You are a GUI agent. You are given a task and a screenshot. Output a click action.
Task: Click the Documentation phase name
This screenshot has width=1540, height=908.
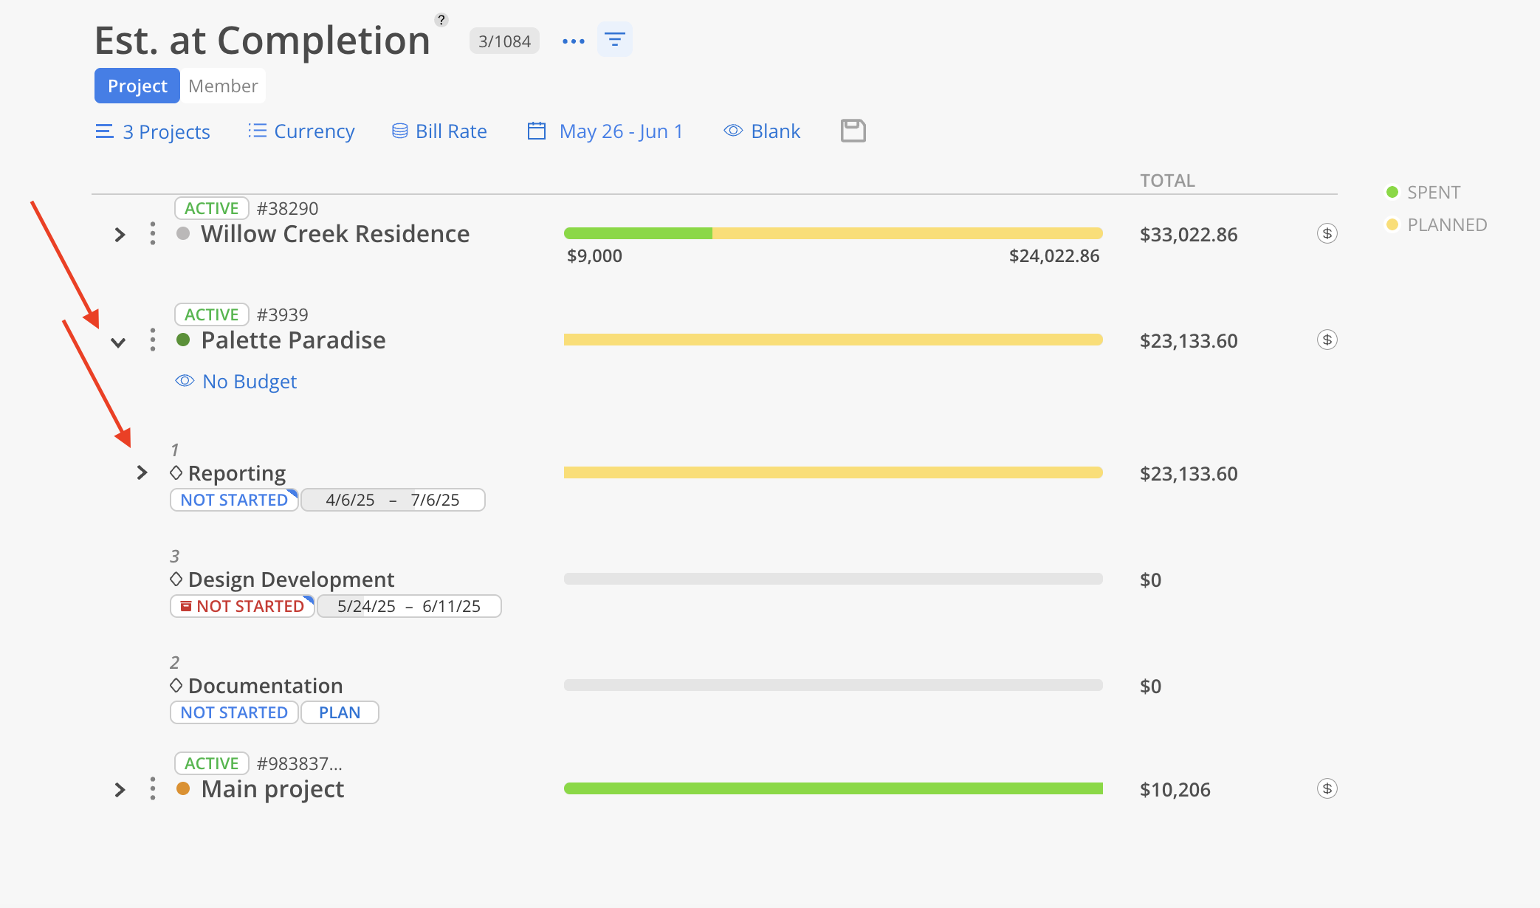click(266, 686)
